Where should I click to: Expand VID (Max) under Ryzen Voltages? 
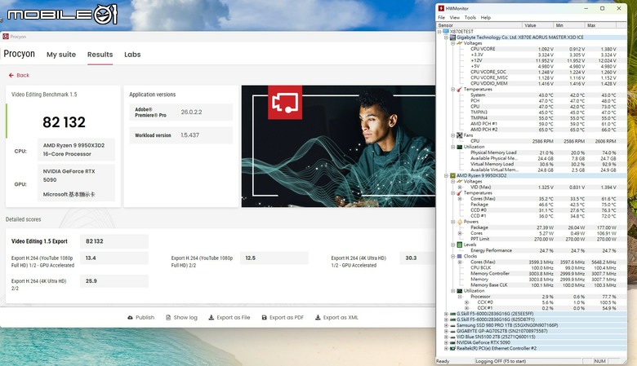460,187
